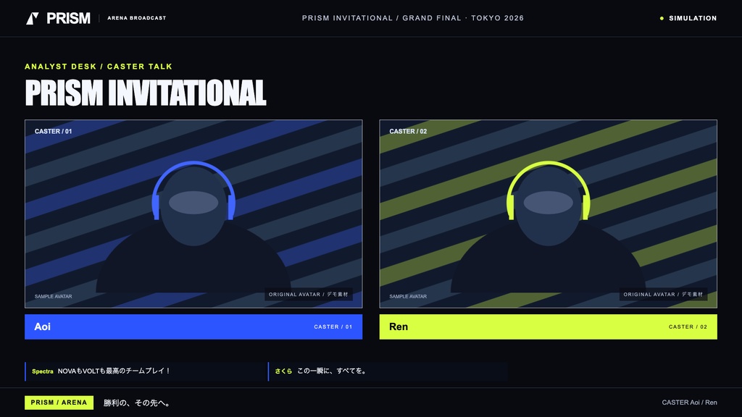Select the Caster 02 yellow headphone avatar
Image resolution: width=742 pixels, height=417 pixels.
tap(548, 227)
